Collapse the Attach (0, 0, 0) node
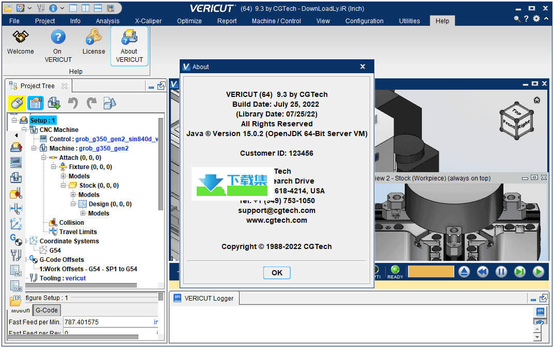Screen dimensions: 554x348 (x=43, y=157)
